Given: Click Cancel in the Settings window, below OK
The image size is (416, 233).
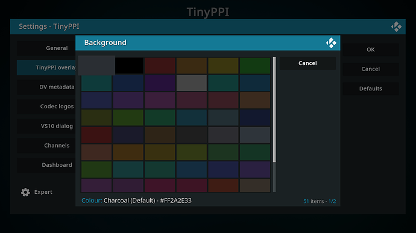Looking at the screenshot, I should (371, 69).
